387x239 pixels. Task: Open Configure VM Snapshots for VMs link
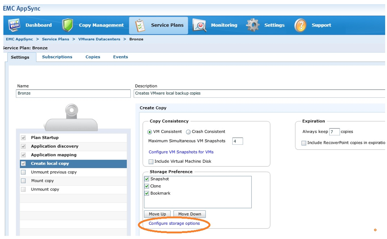click(181, 152)
